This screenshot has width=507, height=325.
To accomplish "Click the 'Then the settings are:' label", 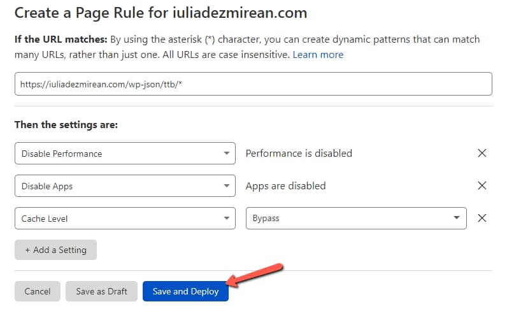I will (66, 125).
